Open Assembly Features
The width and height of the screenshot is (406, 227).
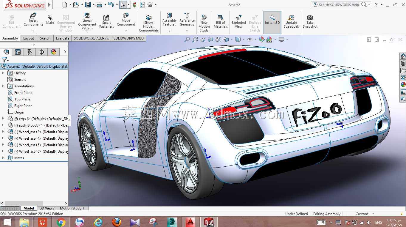169,20
